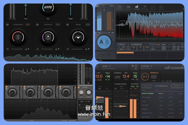
Task: Expand the Platforms dropdown in Streamliner
Action: [151, 66]
